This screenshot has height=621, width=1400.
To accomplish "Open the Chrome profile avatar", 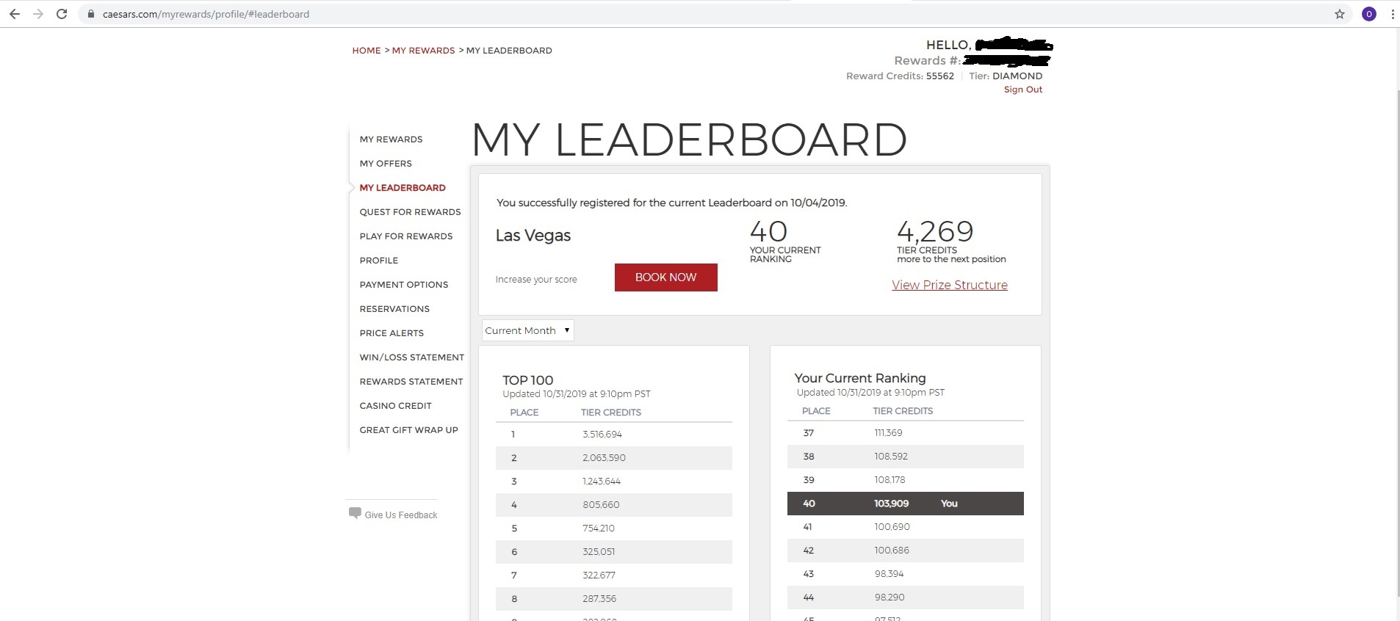I will tap(1368, 14).
